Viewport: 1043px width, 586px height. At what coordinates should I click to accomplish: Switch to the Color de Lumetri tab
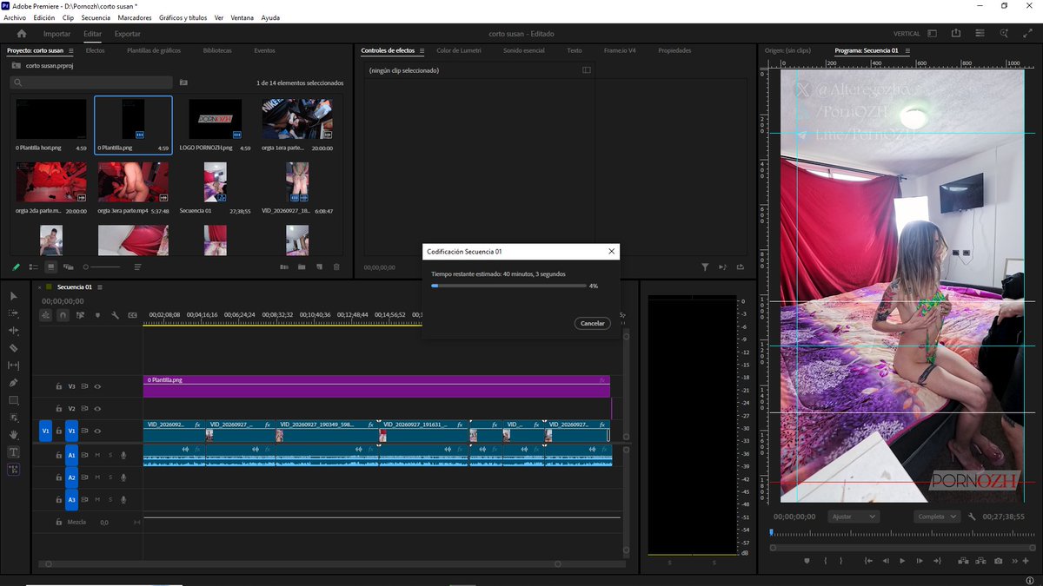click(459, 50)
